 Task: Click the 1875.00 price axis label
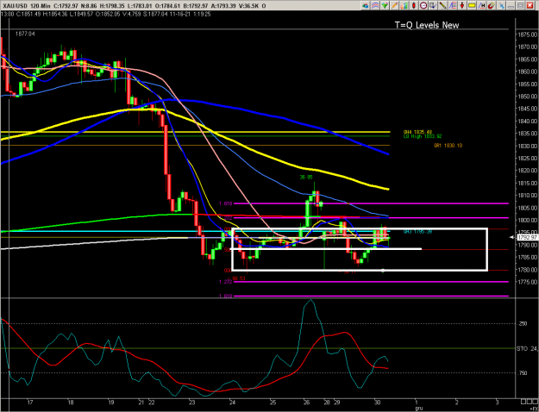coord(527,34)
